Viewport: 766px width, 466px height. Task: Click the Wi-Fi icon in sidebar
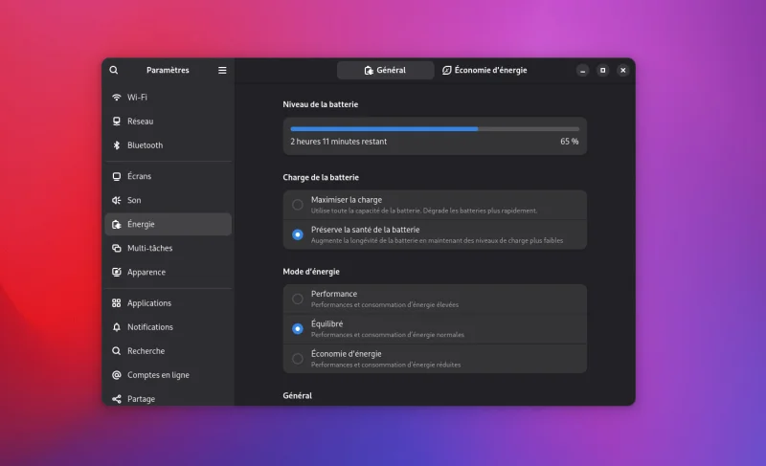pos(116,97)
